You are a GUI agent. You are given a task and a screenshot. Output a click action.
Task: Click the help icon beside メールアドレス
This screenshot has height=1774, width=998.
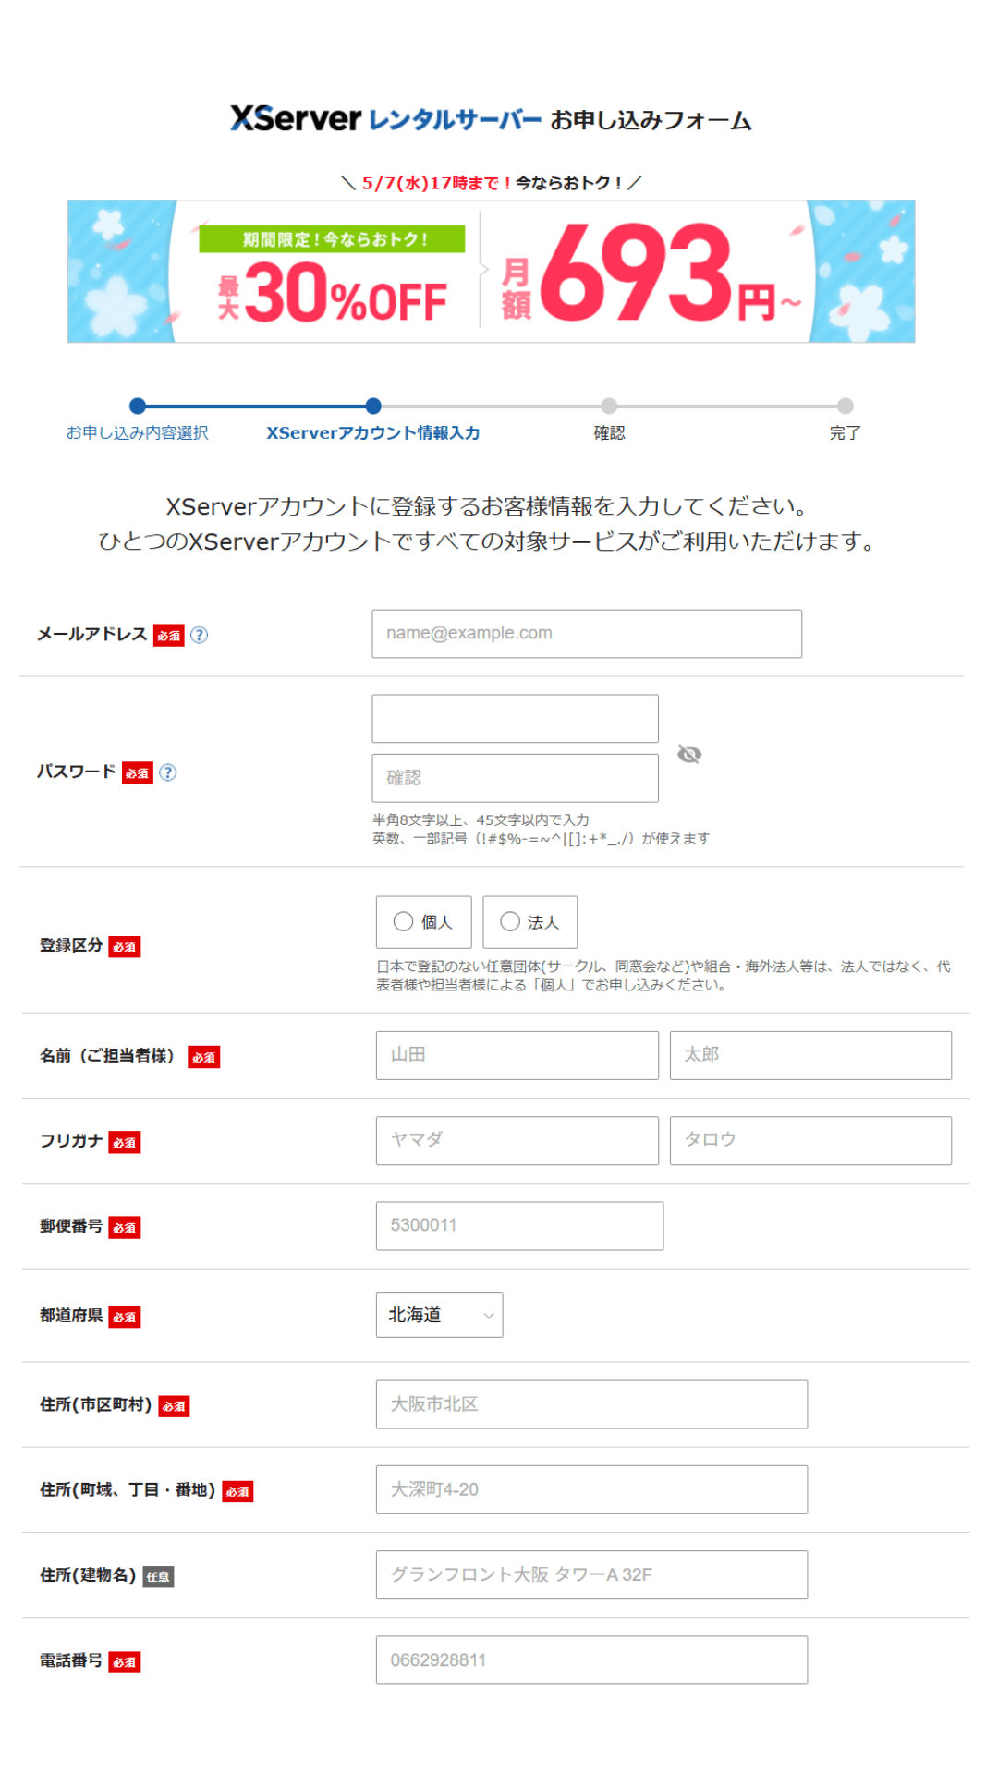[199, 635]
